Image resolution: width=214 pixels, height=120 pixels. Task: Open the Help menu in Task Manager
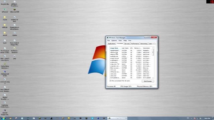point(125,41)
